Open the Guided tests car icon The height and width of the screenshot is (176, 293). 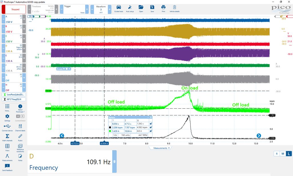click(x=119, y=9)
